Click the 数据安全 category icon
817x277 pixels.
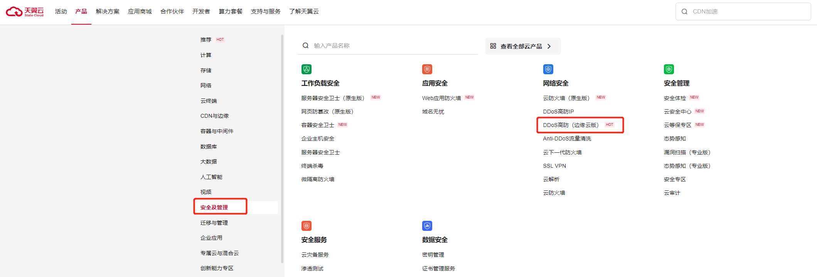tap(427, 226)
